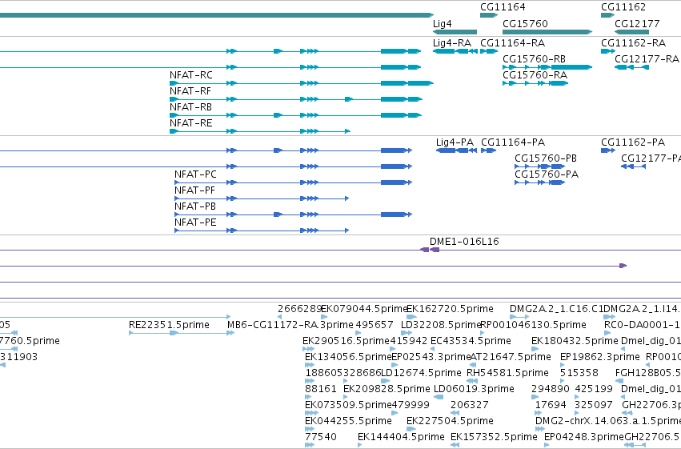This screenshot has width=681, height=449.
Task: Open the CG11162-PA protein label
Action: (633, 142)
